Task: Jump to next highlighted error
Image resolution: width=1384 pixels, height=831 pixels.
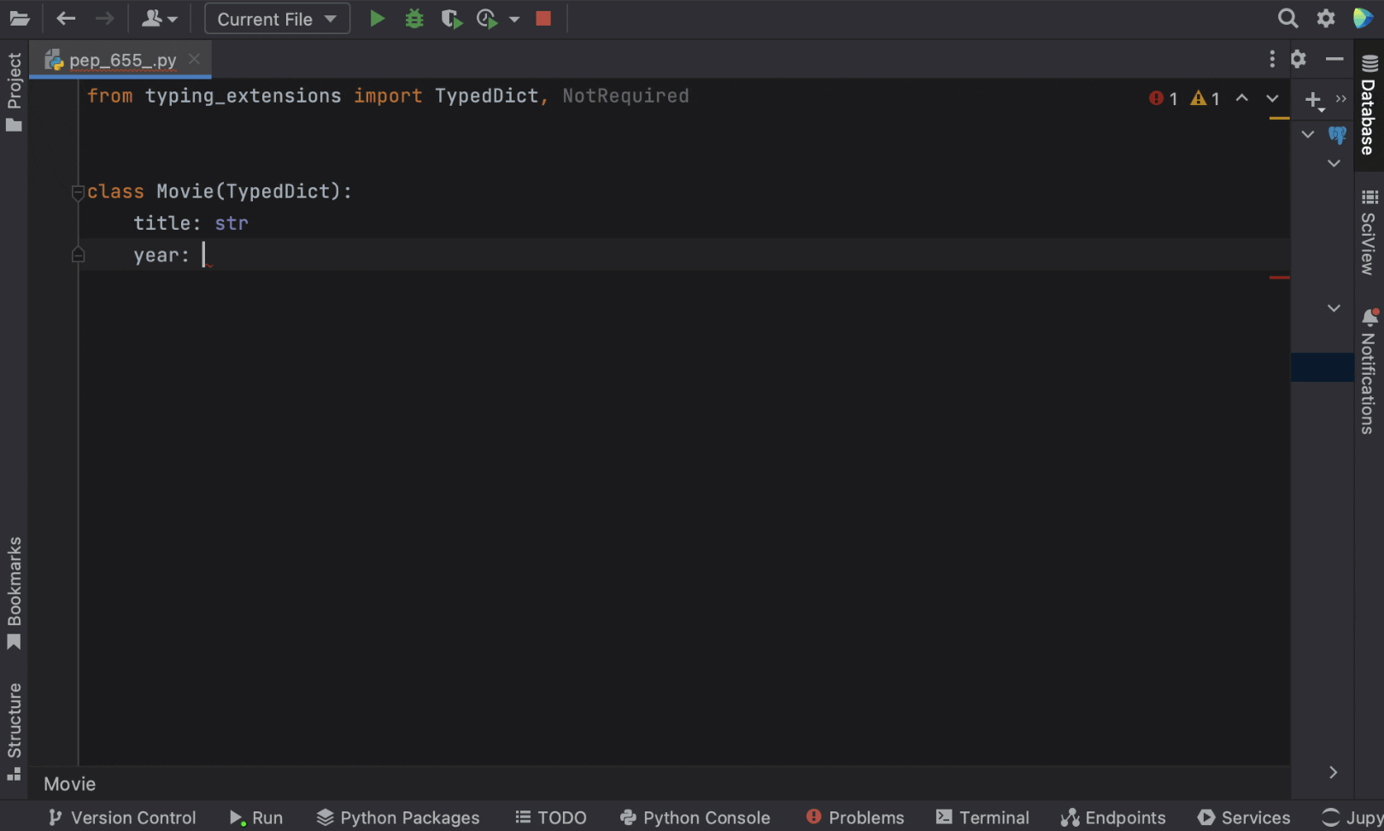Action: 1272,98
